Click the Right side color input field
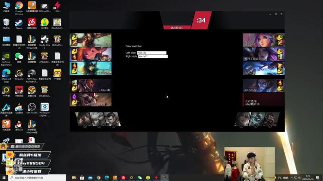The image size is (323, 181). pos(153,56)
